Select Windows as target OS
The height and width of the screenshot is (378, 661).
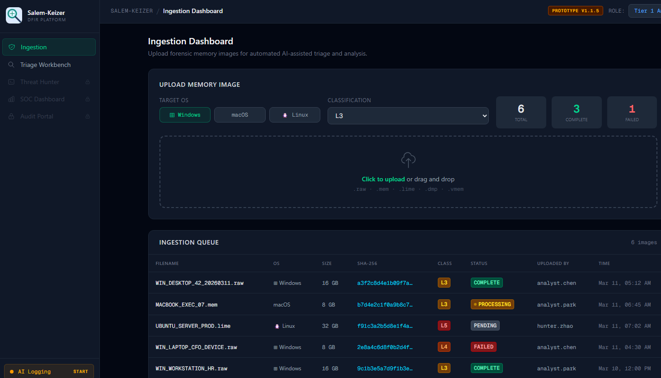(185, 115)
